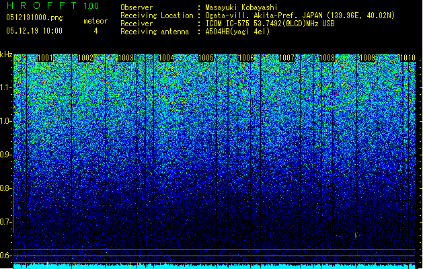Click the Ogata-vill. Akita-Pref. JAPAN location text

pos(300,15)
